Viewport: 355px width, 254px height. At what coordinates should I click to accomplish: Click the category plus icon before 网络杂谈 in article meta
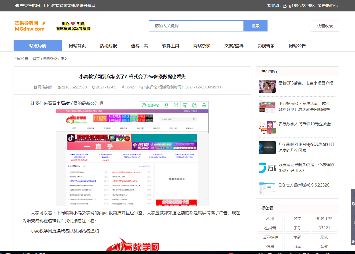point(35,87)
